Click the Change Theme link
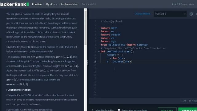Image resolution: width=197 pixels, height=111 pixels. [x=142, y=14]
